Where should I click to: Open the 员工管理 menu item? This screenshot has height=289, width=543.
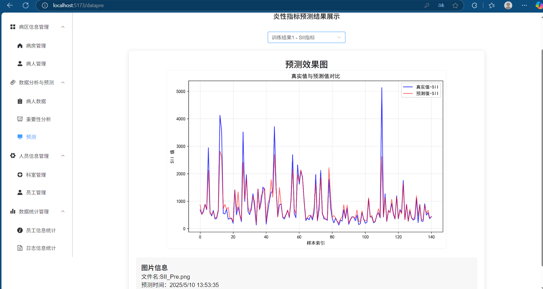pyautogui.click(x=36, y=193)
